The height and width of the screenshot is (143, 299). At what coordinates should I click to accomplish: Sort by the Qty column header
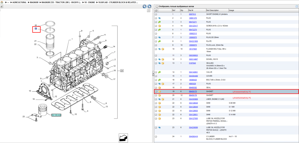[181, 10]
